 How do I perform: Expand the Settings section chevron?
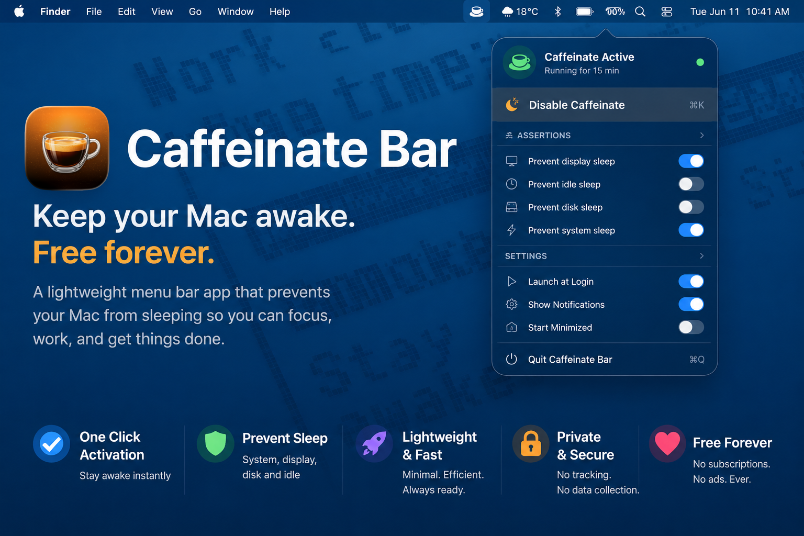(702, 256)
